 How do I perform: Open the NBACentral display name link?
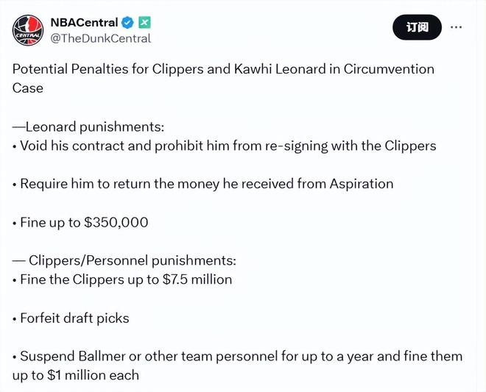pos(83,23)
